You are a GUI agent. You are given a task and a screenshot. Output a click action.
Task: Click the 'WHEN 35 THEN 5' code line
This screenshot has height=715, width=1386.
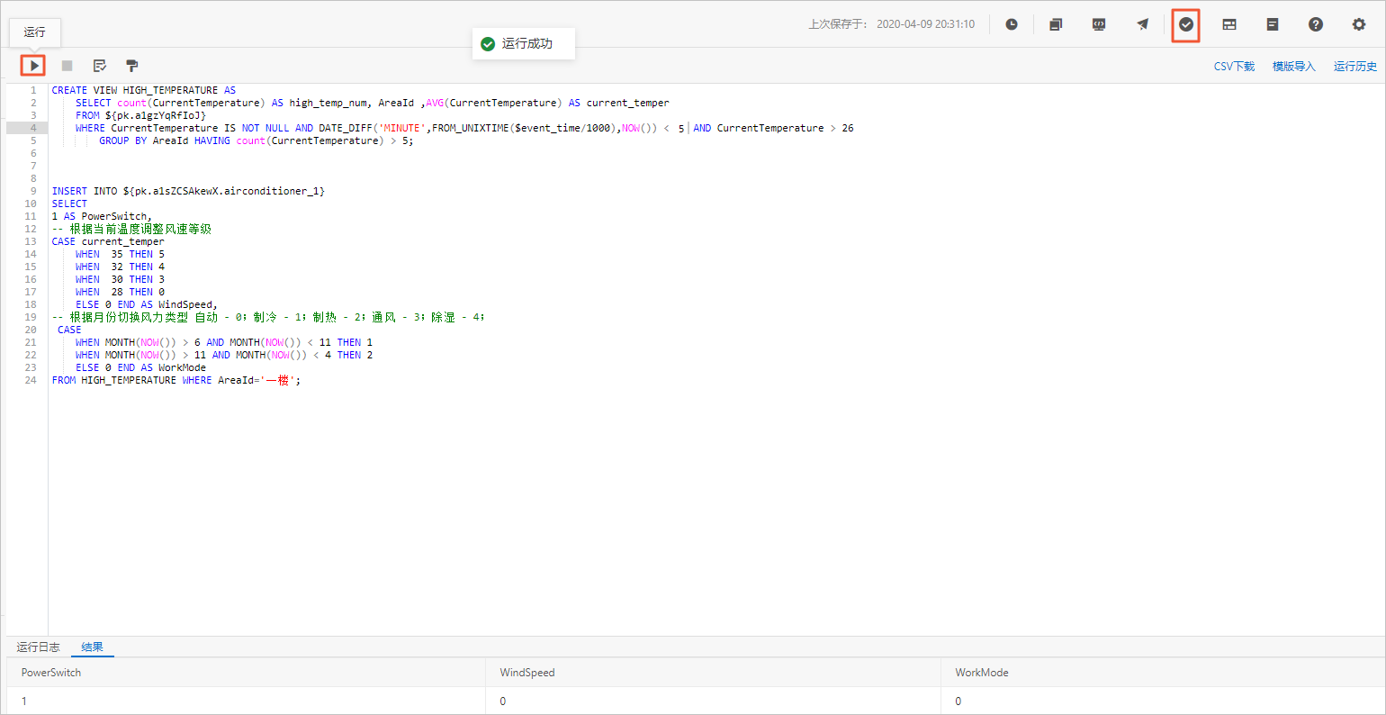120,254
